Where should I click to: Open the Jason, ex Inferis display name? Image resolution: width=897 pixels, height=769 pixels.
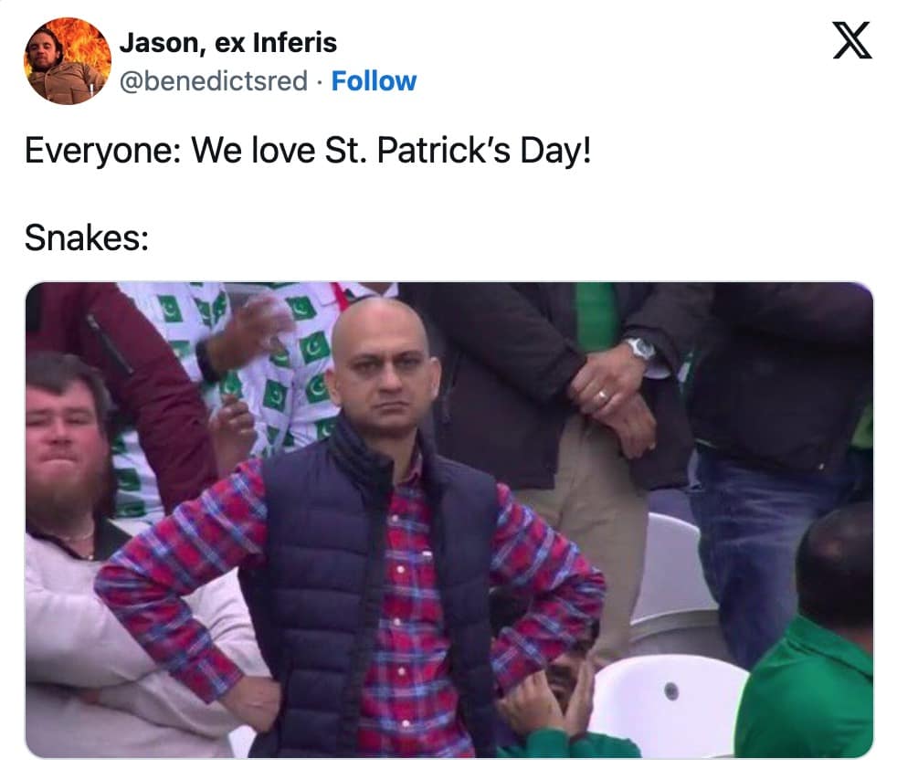point(228,42)
